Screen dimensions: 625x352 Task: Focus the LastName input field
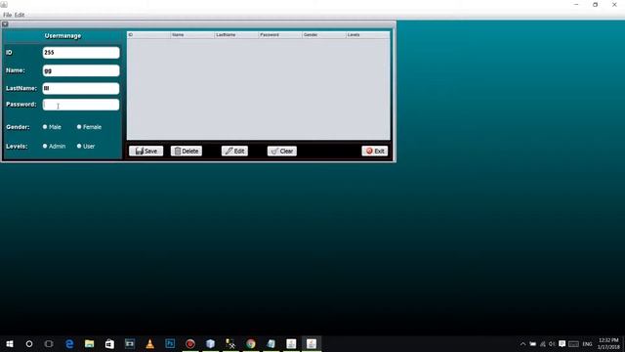81,88
